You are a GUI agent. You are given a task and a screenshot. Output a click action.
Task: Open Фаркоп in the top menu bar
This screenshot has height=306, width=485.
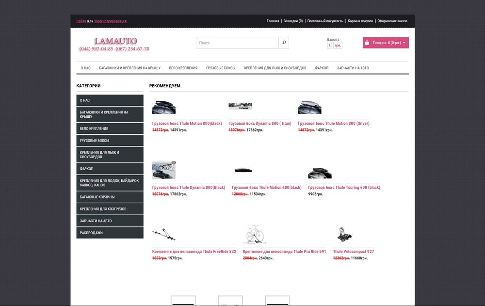point(322,68)
